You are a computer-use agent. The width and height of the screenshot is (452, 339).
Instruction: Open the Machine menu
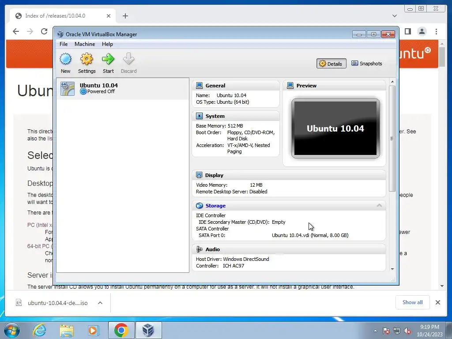(x=85, y=44)
